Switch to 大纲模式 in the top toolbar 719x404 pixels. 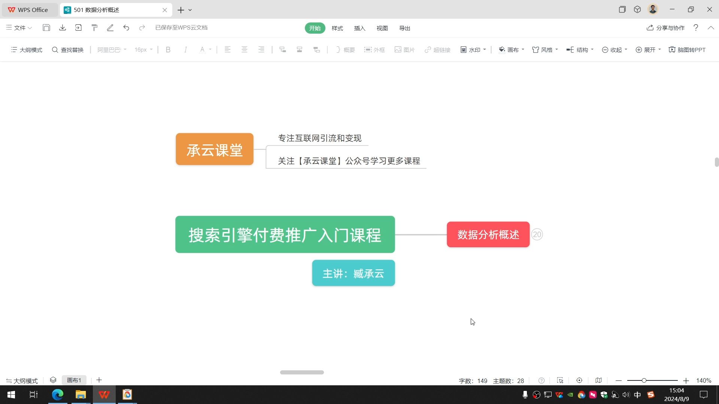(27, 50)
